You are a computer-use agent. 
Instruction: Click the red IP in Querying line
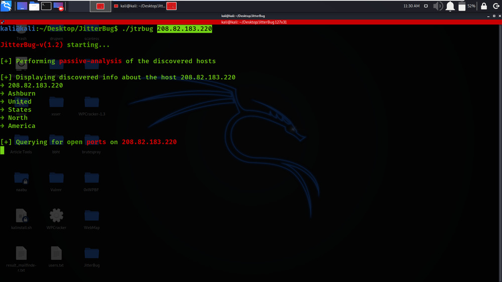click(149, 142)
